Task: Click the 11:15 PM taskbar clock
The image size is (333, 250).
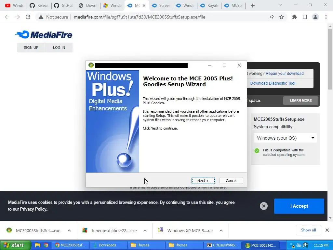Action: 321,245
